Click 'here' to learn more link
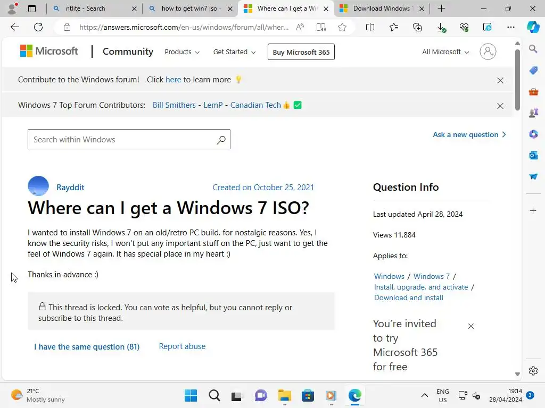Image resolution: width=545 pixels, height=408 pixels. [x=173, y=80]
